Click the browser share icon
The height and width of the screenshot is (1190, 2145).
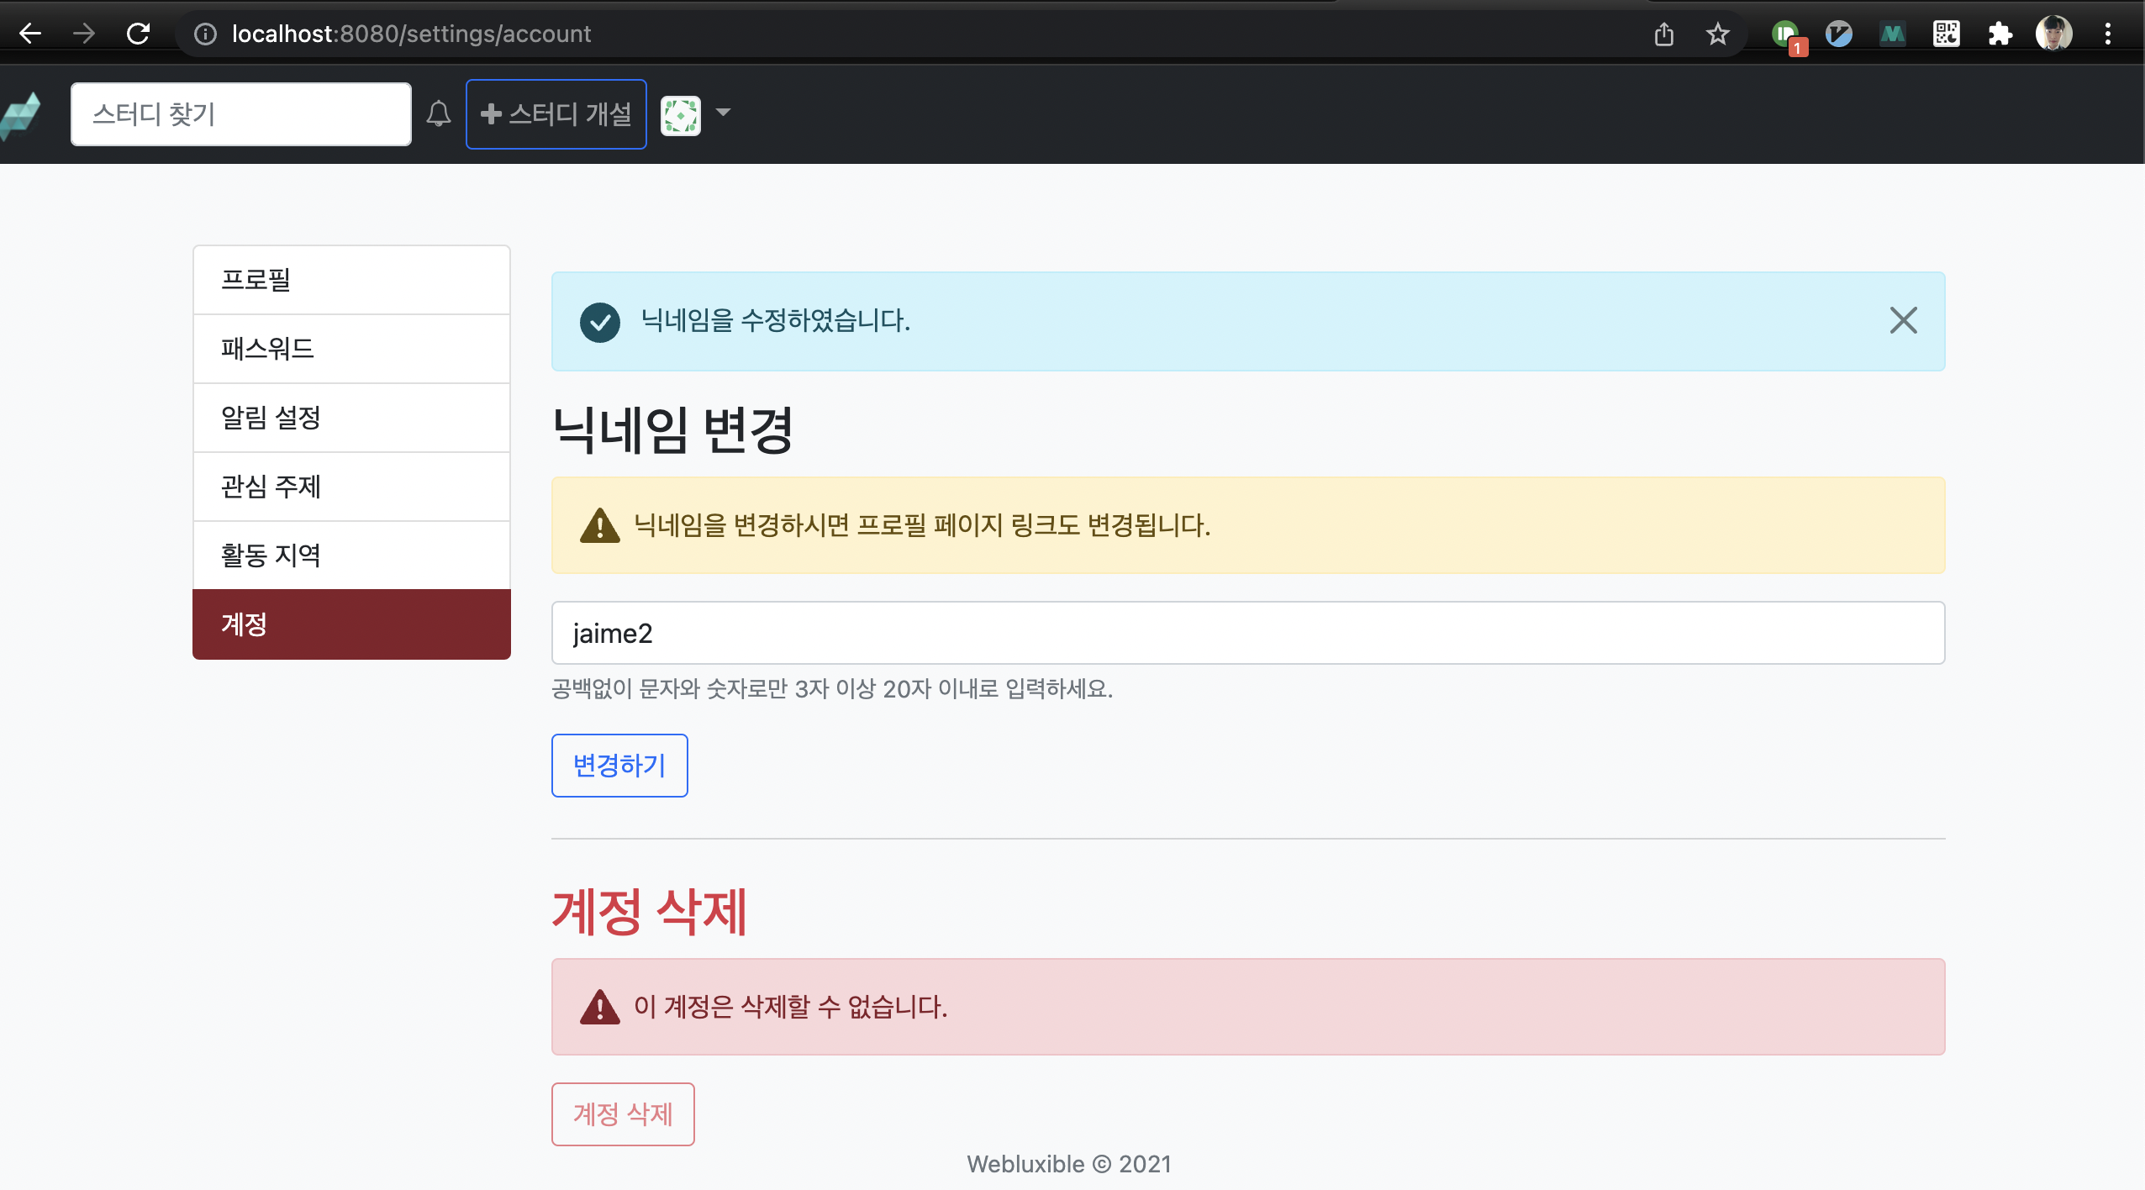pyautogui.click(x=1663, y=34)
